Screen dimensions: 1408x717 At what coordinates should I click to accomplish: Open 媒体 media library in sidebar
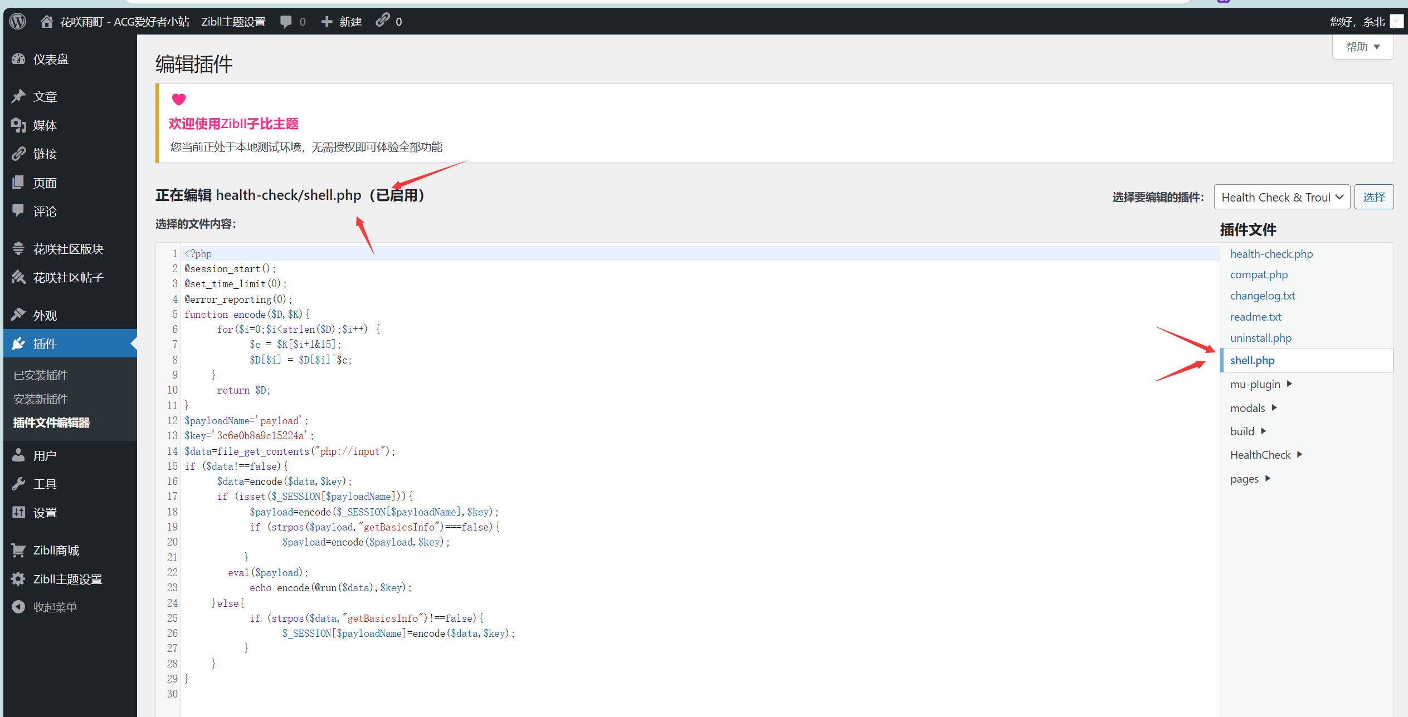pyautogui.click(x=45, y=125)
